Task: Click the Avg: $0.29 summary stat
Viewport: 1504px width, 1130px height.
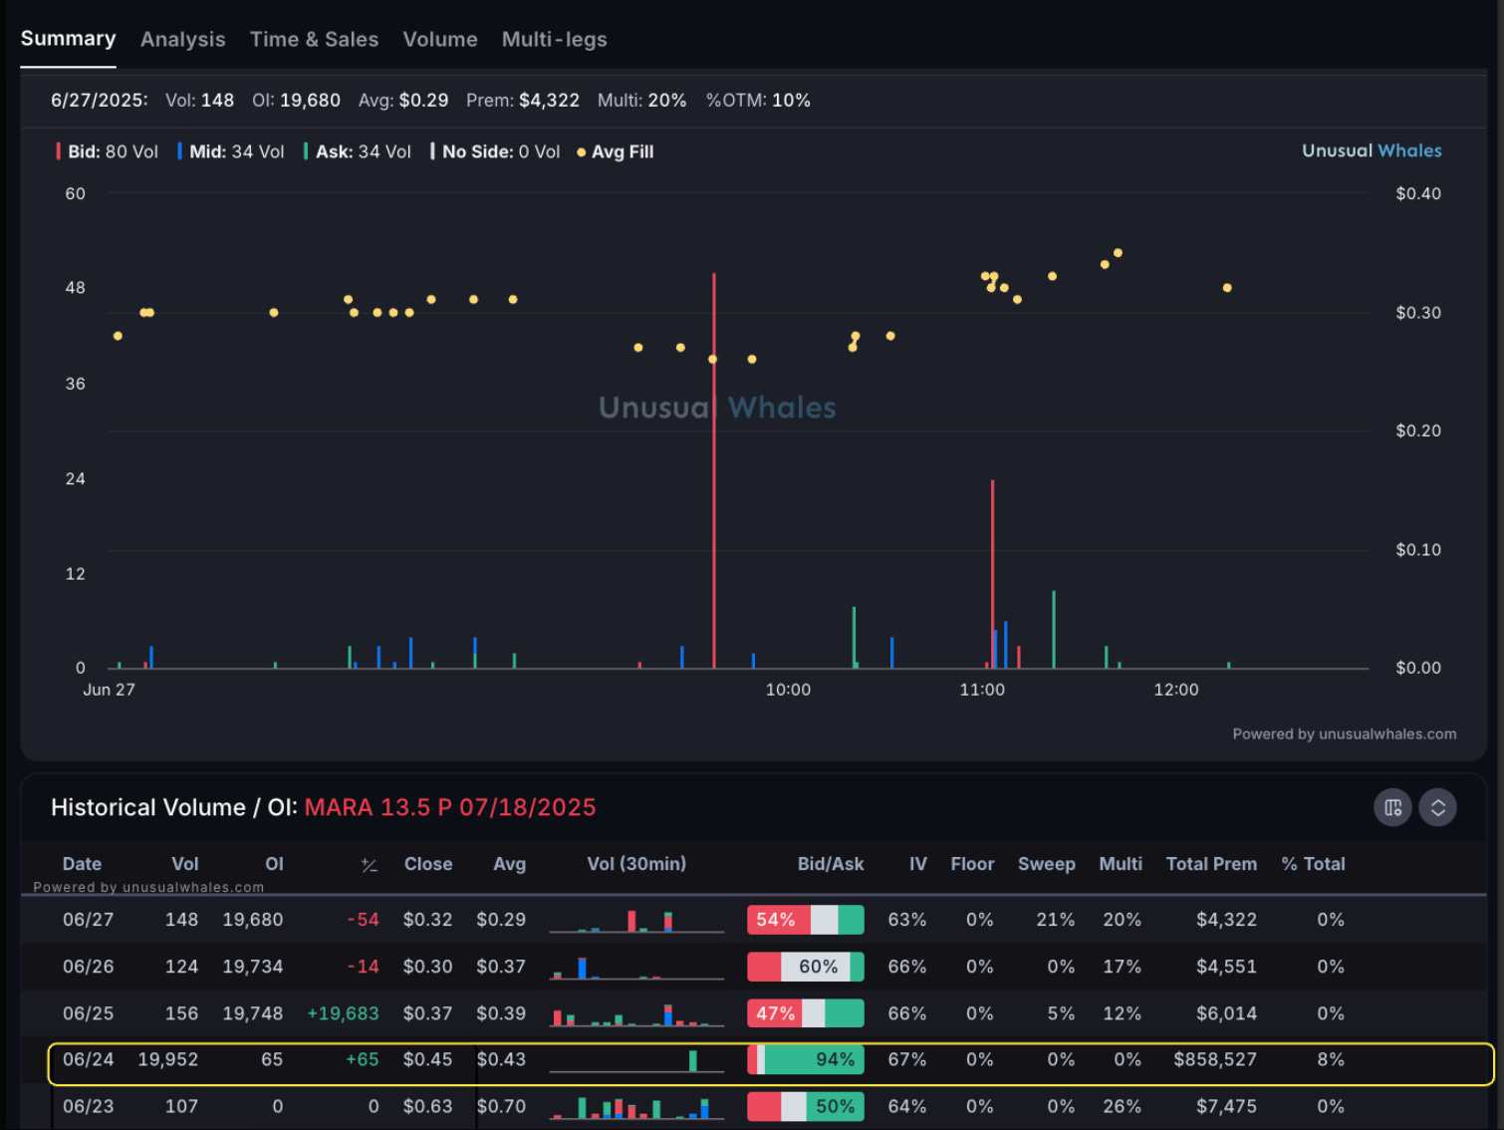Action: [403, 100]
